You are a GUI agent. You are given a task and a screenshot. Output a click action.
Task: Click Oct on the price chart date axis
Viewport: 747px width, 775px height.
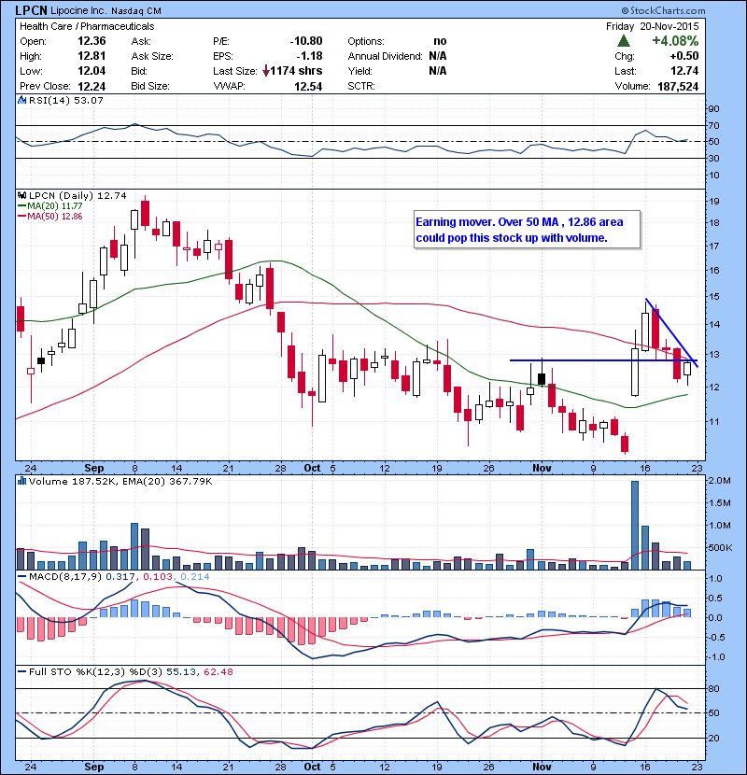(312, 468)
